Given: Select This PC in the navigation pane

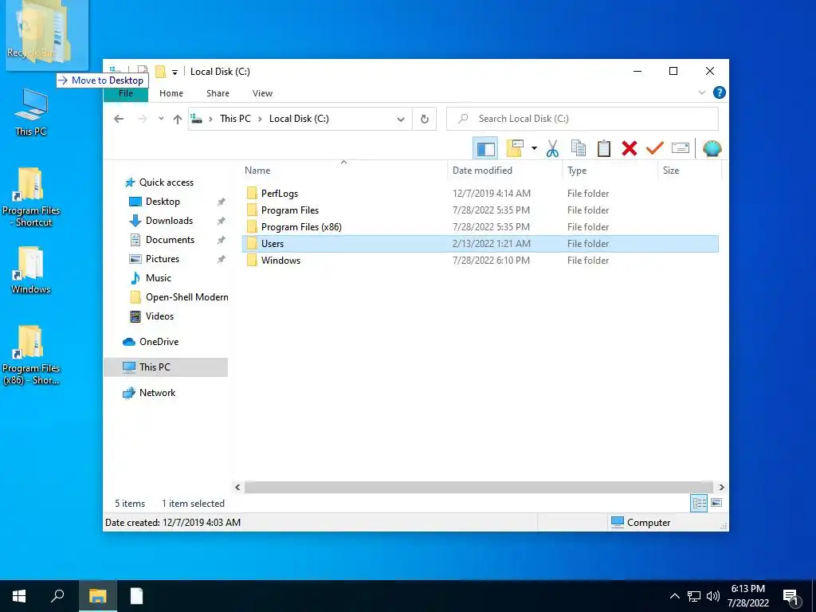Looking at the screenshot, I should click(166, 367).
